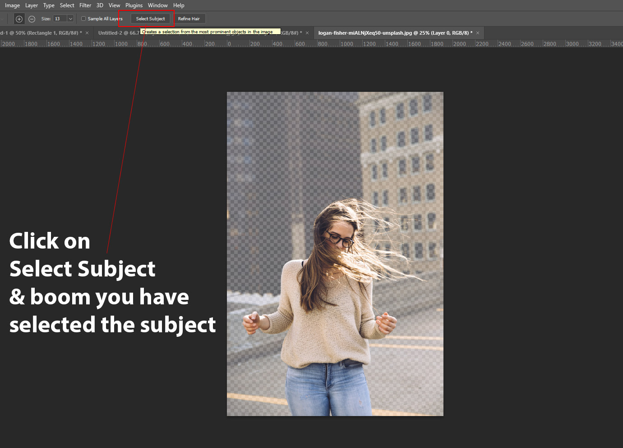Select the Add to selection brush icon
The width and height of the screenshot is (623, 448).
click(19, 19)
